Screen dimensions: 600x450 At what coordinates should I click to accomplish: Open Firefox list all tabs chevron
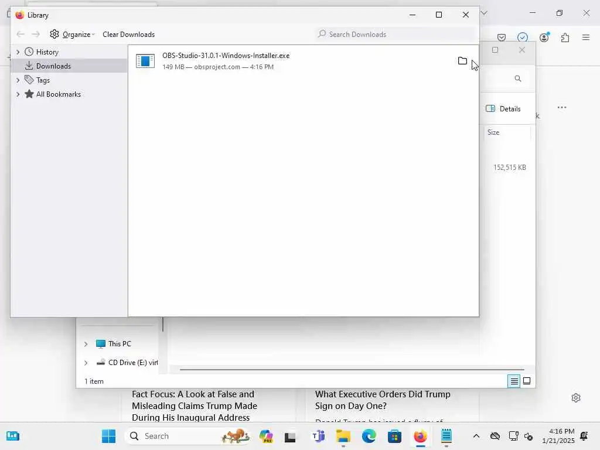[x=484, y=13]
